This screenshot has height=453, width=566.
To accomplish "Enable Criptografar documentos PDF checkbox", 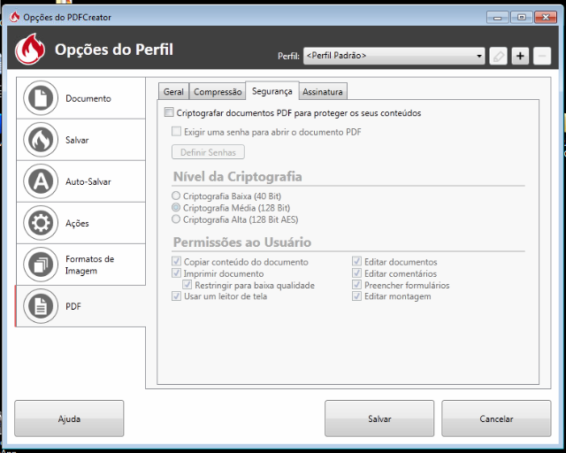I will pyautogui.click(x=169, y=112).
